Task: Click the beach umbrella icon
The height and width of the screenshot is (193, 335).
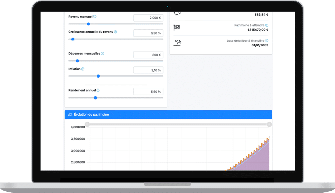Action: [177, 43]
